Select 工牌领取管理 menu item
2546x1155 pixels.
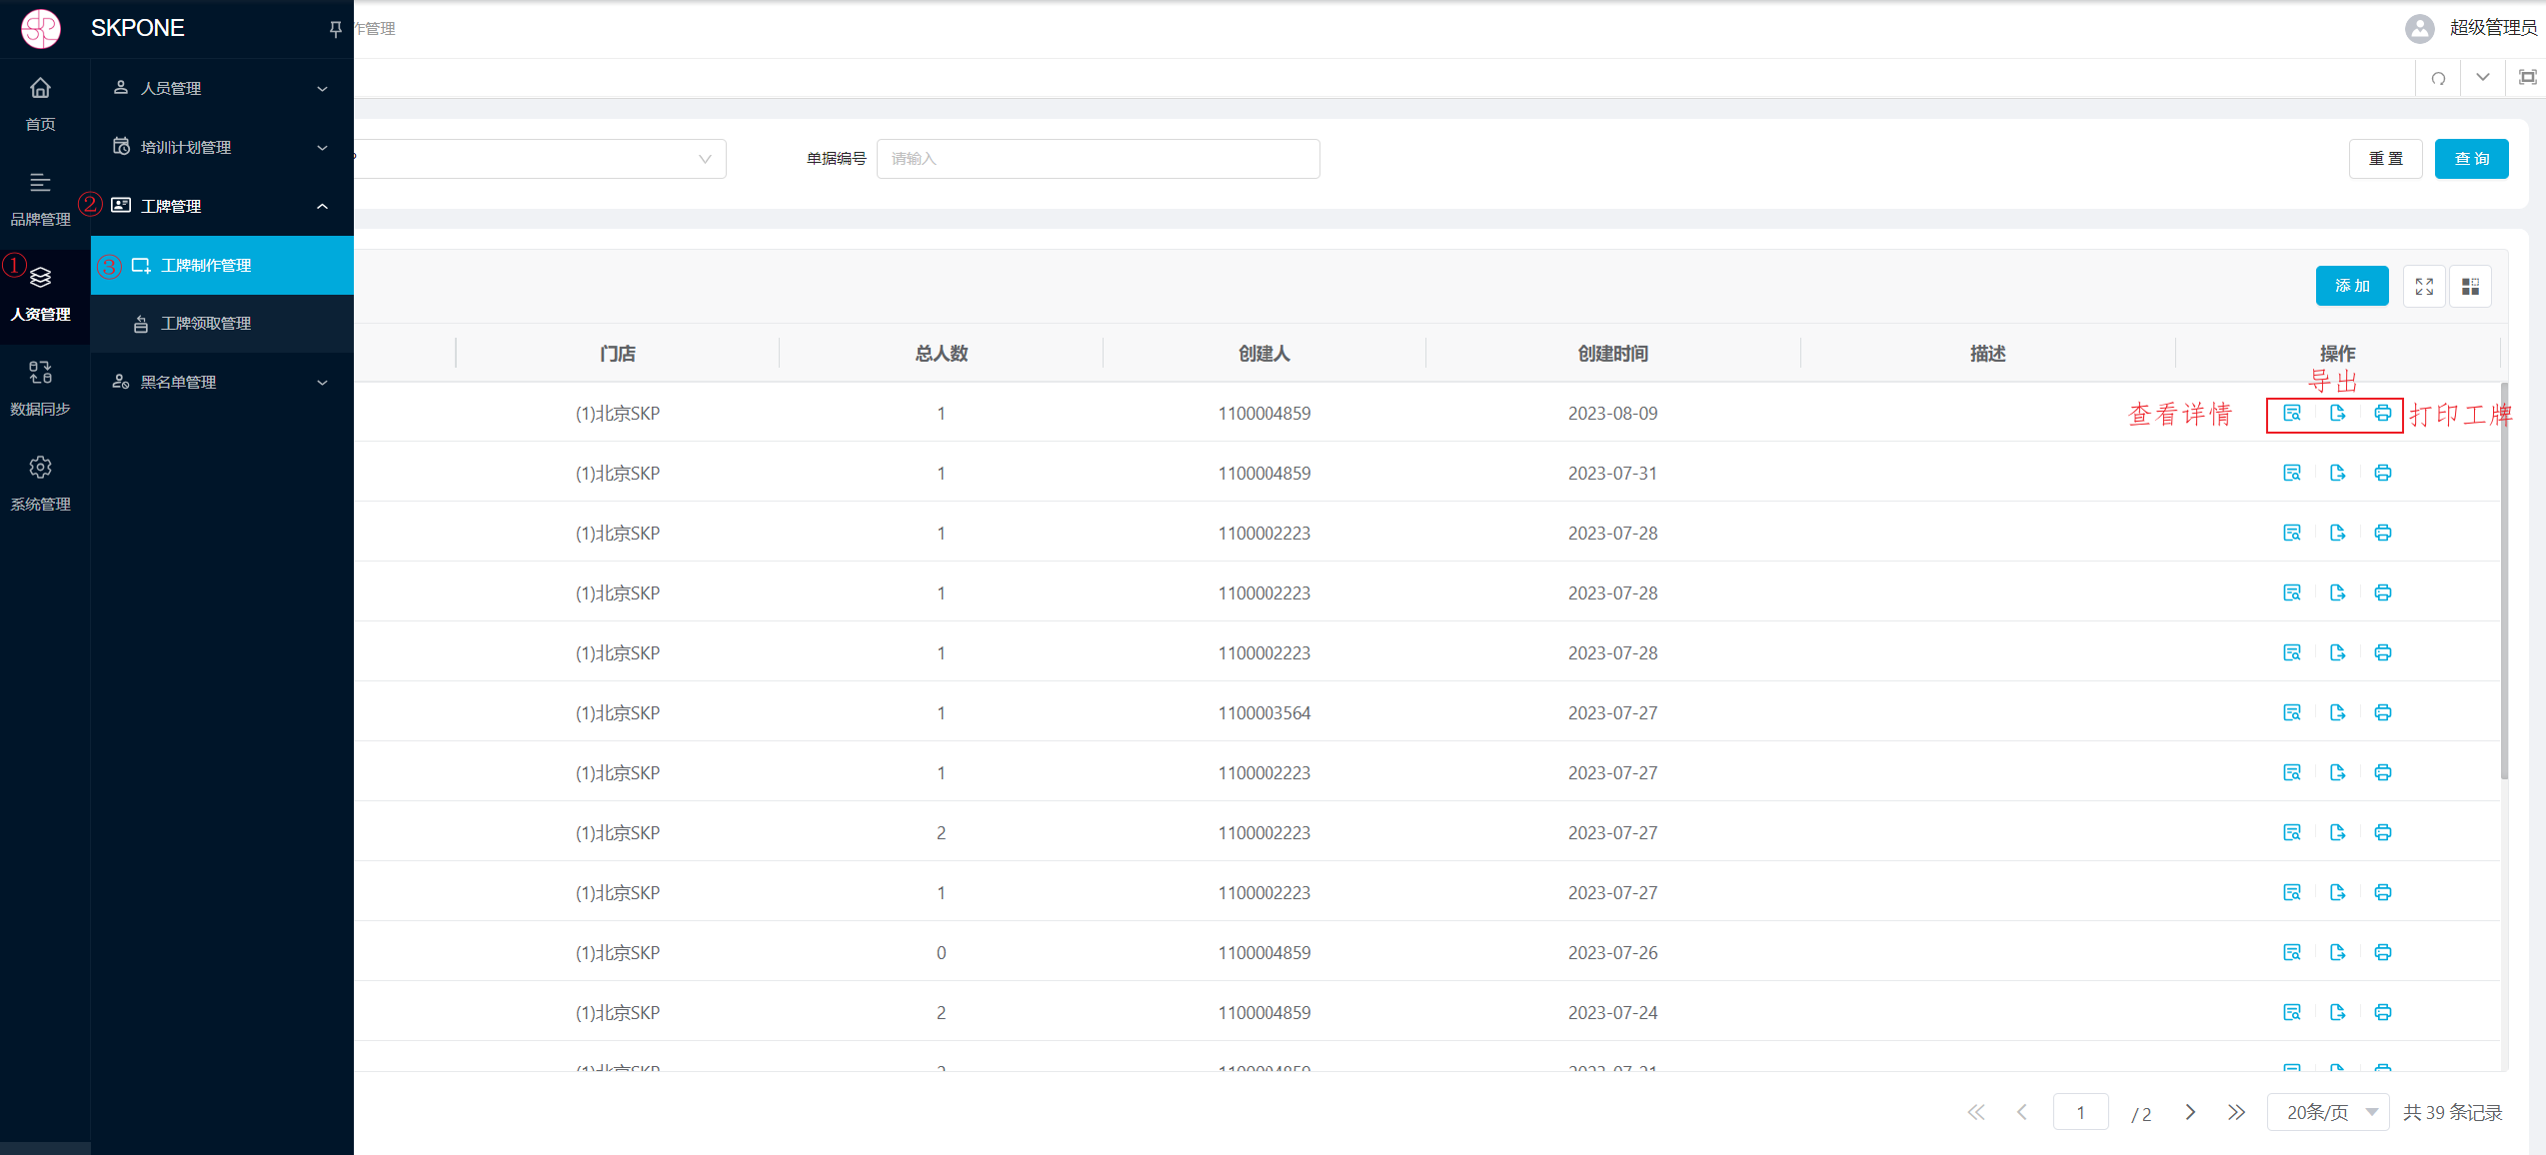(x=222, y=324)
